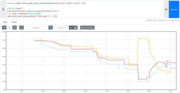Move end time backward with left chevron
This screenshot has height=93, width=180.
[21, 28]
